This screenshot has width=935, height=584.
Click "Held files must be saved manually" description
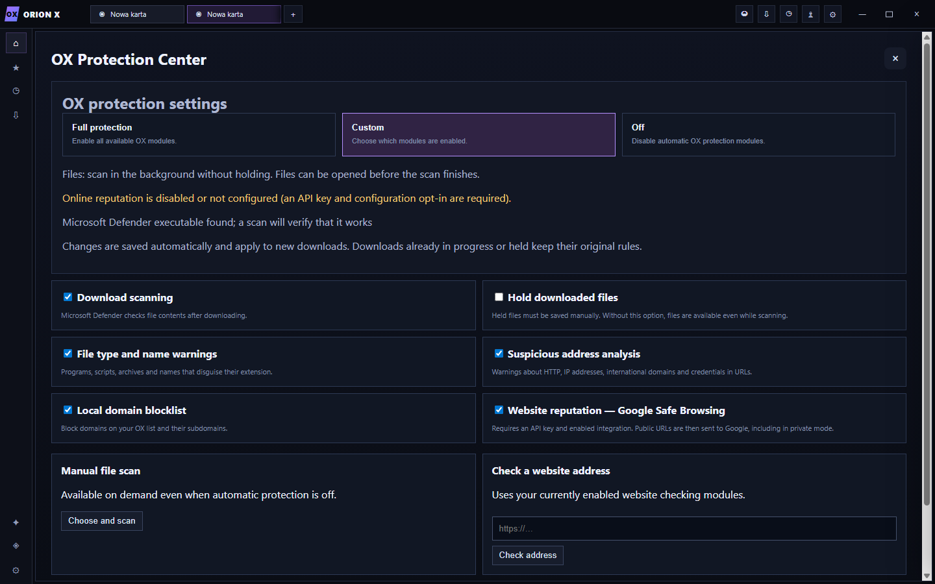[x=640, y=316]
